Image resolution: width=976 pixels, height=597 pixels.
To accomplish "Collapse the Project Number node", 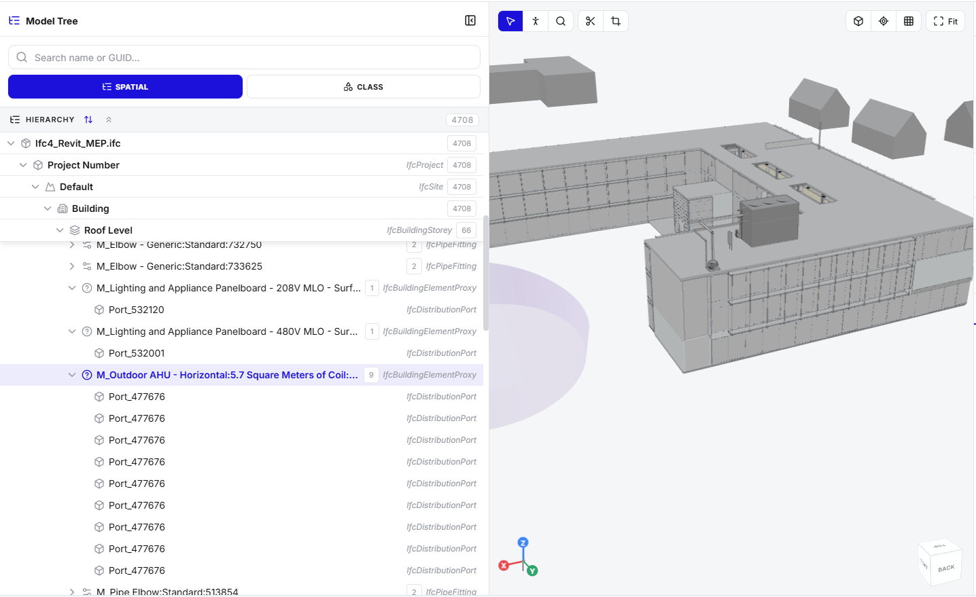I will [x=23, y=165].
